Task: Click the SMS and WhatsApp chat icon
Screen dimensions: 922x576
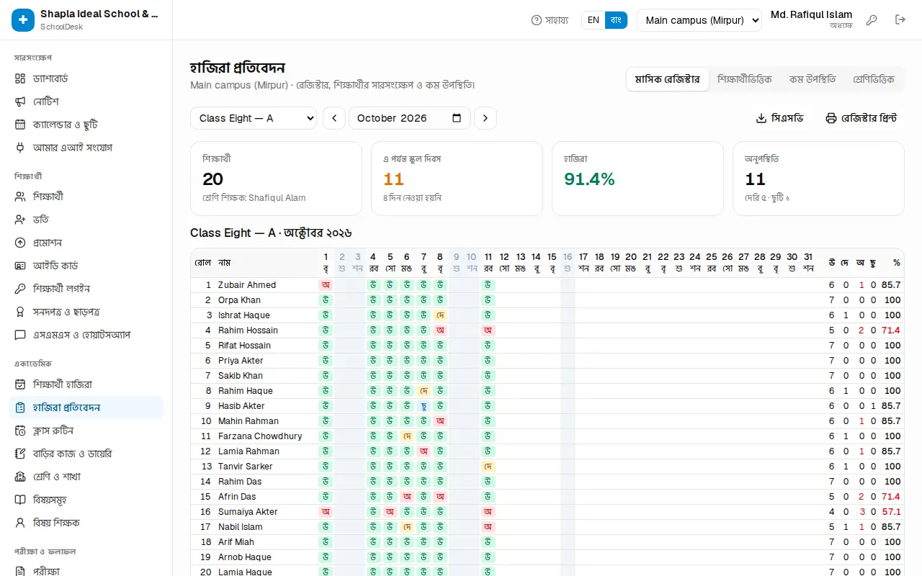Action: [20, 335]
